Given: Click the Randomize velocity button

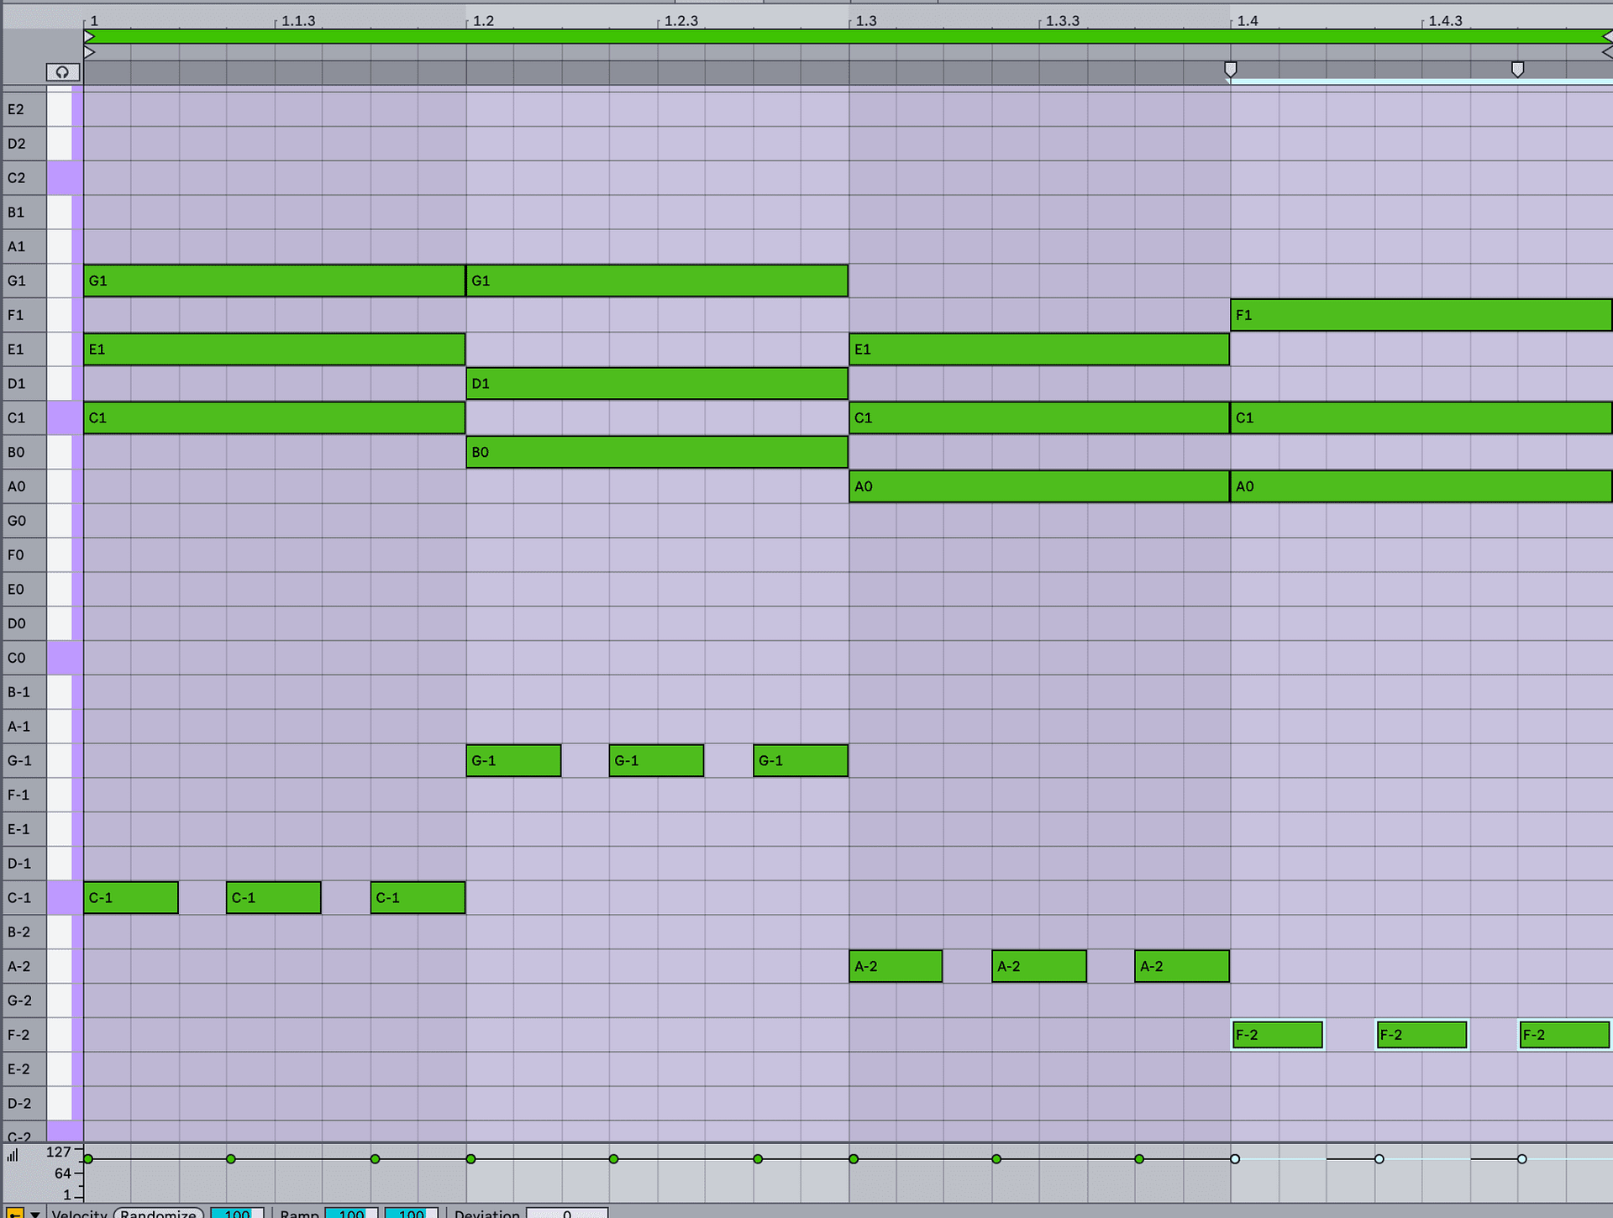Looking at the screenshot, I should pyautogui.click(x=160, y=1213).
